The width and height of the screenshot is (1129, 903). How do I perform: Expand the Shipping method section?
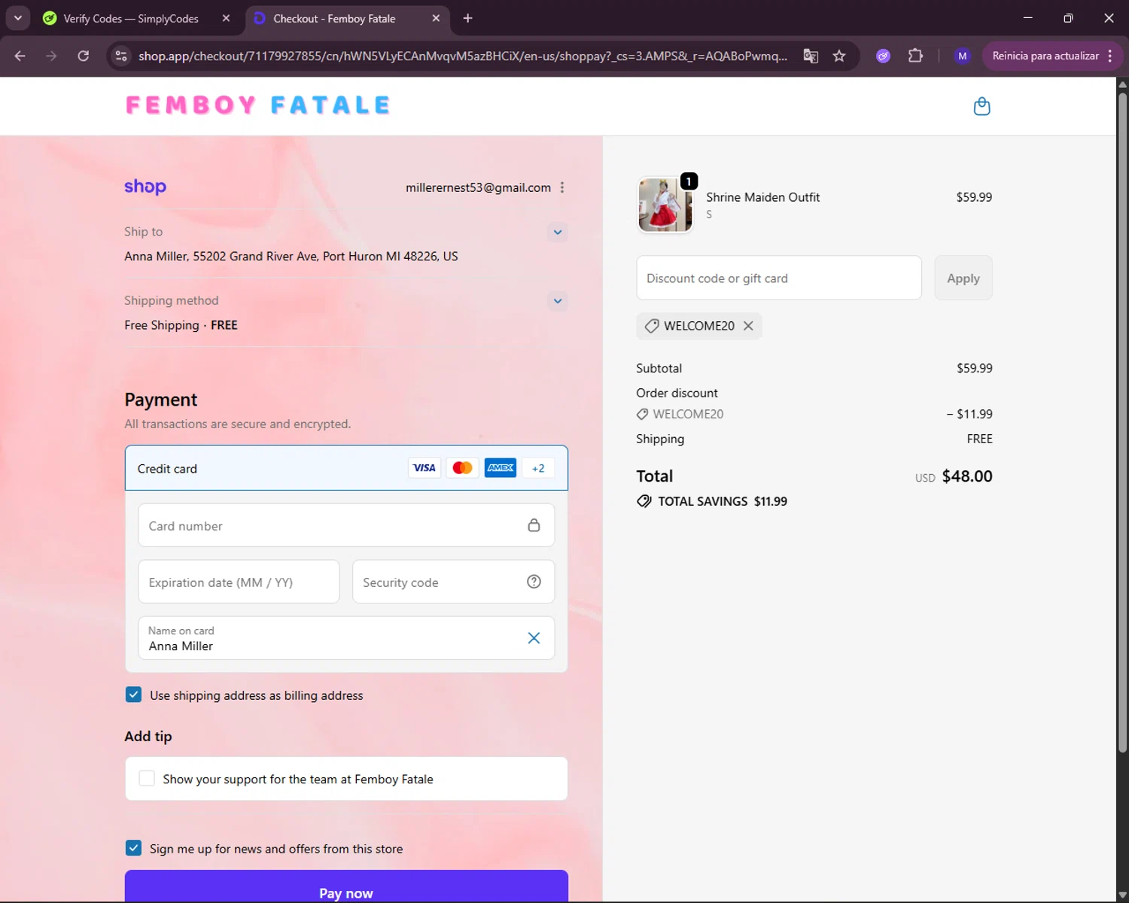click(558, 301)
